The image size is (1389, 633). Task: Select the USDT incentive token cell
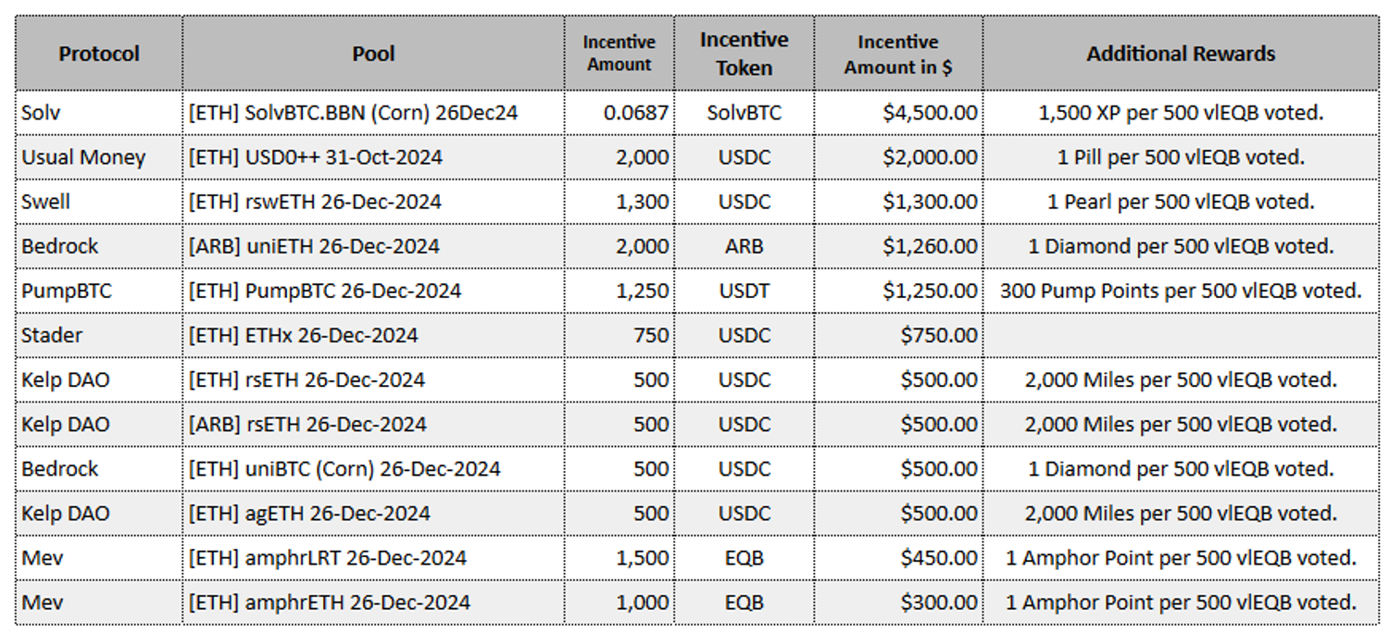click(744, 291)
